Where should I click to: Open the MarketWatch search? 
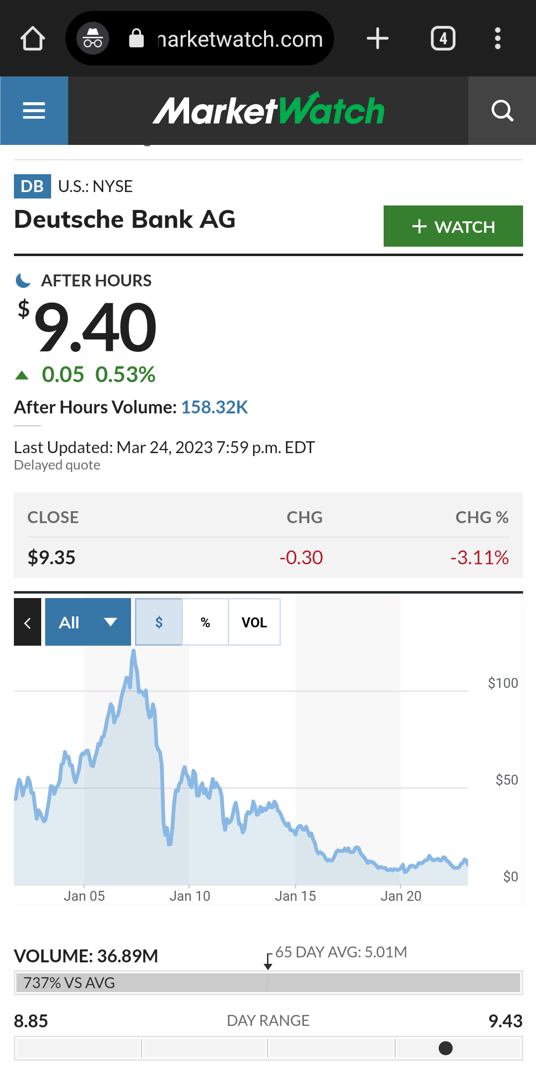pos(502,110)
